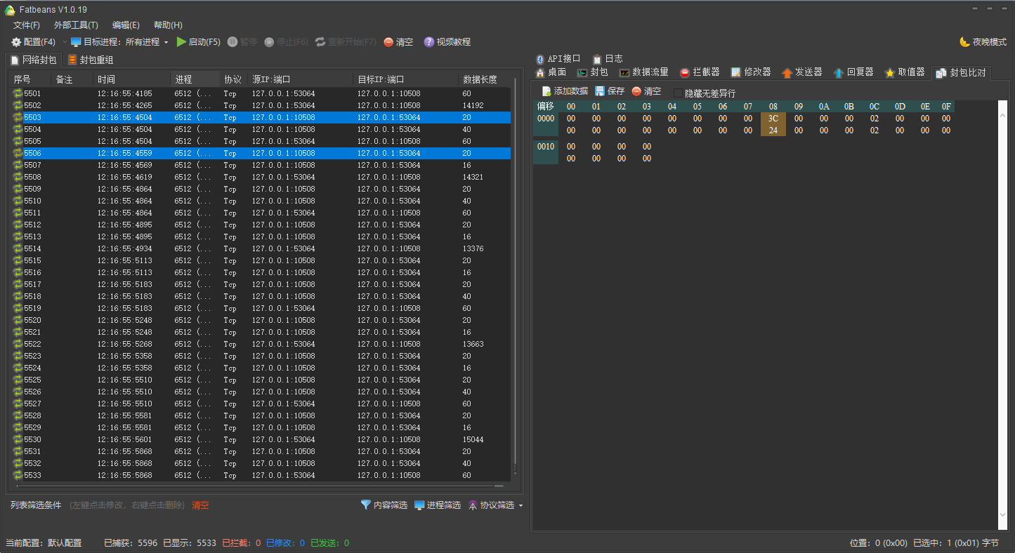Viewport: 1015px width, 553px height.
Task: Click 进程筛选 button
Action: tap(437, 505)
